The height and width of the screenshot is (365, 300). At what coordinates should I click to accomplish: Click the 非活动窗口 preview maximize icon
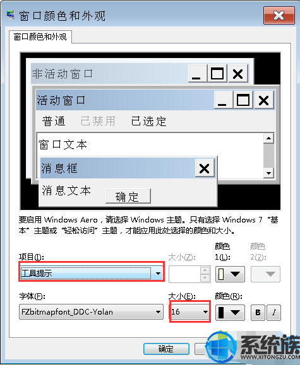[217, 74]
